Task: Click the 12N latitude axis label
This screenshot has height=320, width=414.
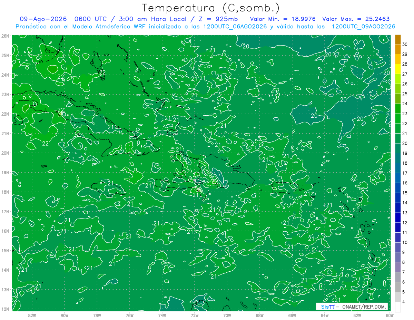Action: 5,309
